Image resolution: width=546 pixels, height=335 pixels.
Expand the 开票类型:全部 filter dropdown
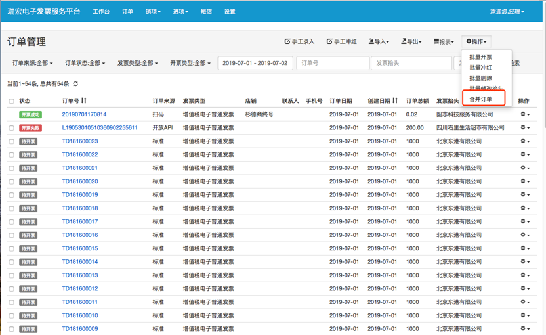(x=190, y=63)
